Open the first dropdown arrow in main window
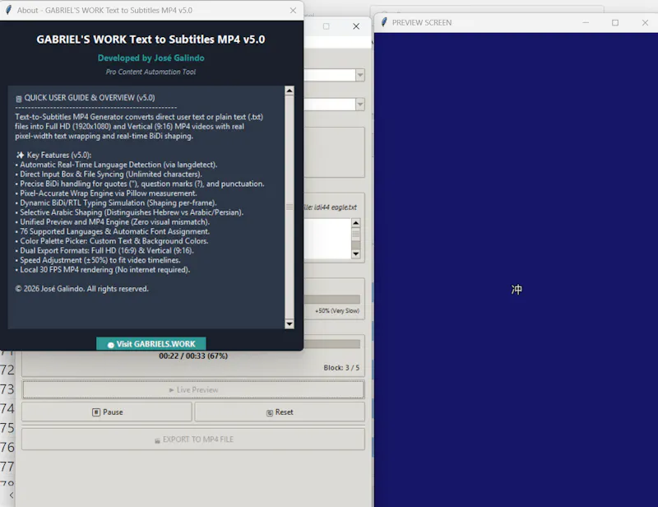Screen dimensions: 658x507 click(x=360, y=75)
